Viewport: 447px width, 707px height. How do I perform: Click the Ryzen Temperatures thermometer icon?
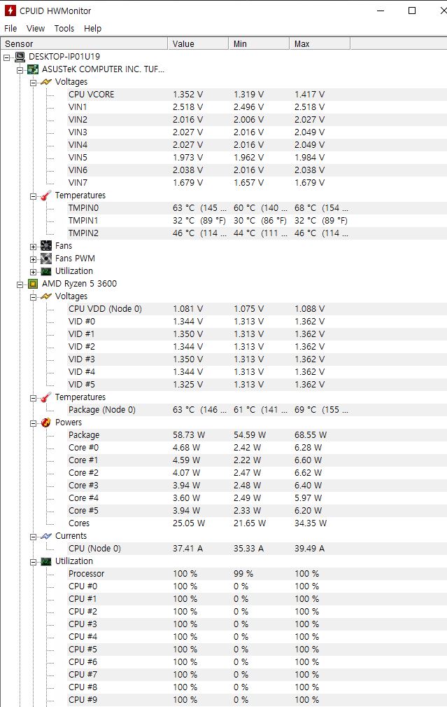click(46, 397)
